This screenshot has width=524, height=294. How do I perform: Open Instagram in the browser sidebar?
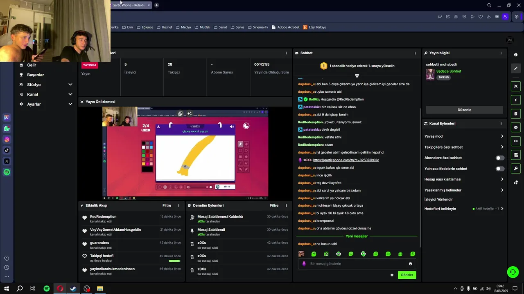click(x=7, y=140)
